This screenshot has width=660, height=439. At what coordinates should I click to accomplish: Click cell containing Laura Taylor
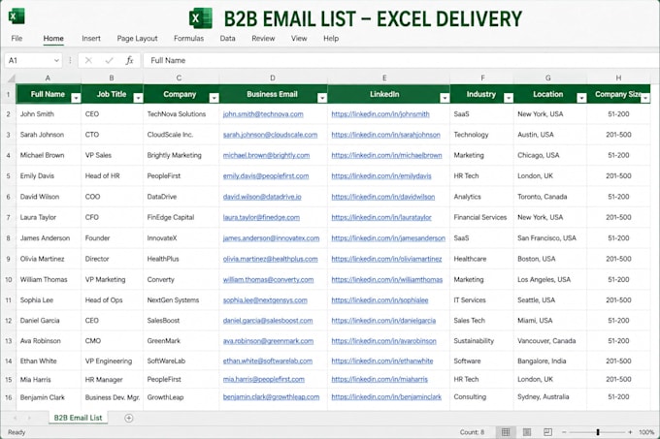pyautogui.click(x=49, y=217)
